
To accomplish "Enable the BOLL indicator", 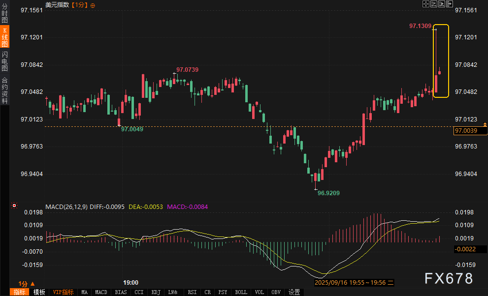I will click(x=241, y=292).
